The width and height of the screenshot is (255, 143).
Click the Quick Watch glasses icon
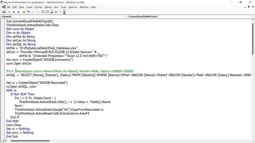click(56, 12)
